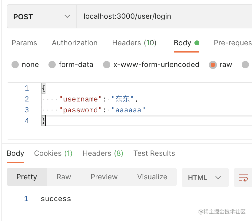Open the Authorization tab

75,43
